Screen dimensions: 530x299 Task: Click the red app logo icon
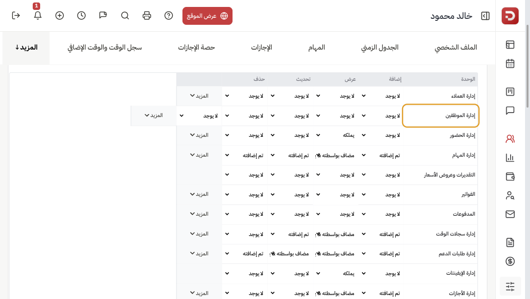510,15
